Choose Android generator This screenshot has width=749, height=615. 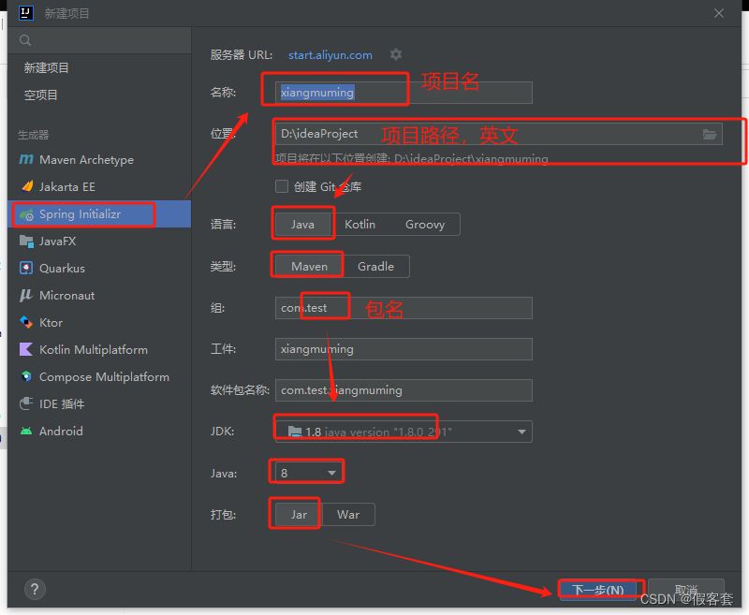tap(99, 432)
